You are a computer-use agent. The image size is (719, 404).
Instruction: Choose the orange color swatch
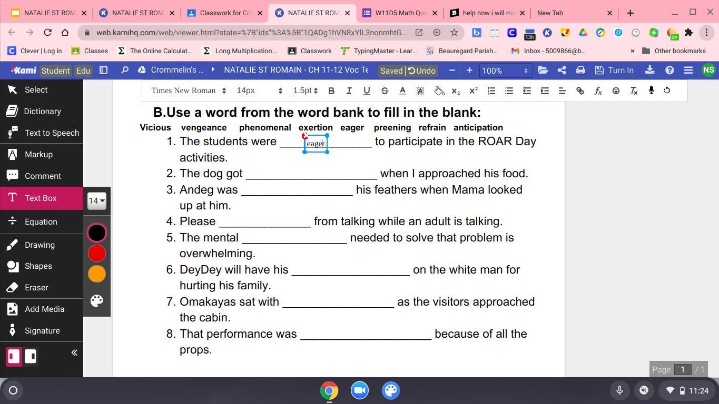coord(97,274)
